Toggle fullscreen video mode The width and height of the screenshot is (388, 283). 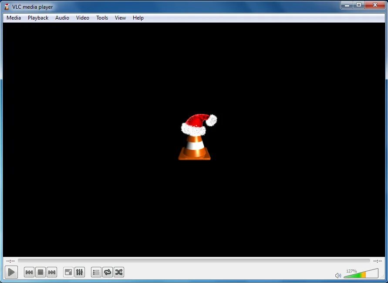click(x=68, y=273)
